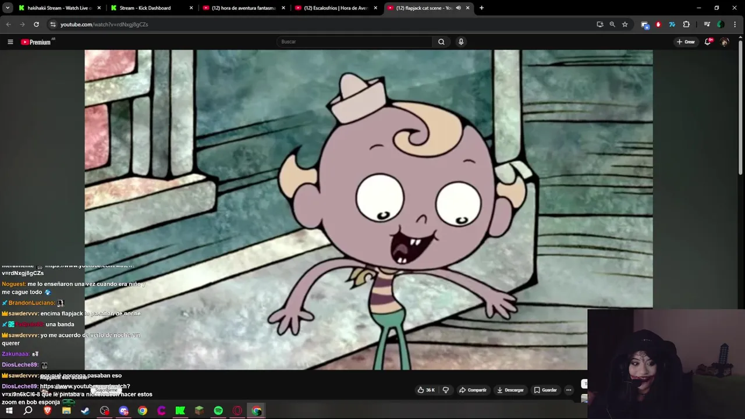Click the Flapjack video player frame
This screenshot has width=745, height=419.
coord(368,210)
